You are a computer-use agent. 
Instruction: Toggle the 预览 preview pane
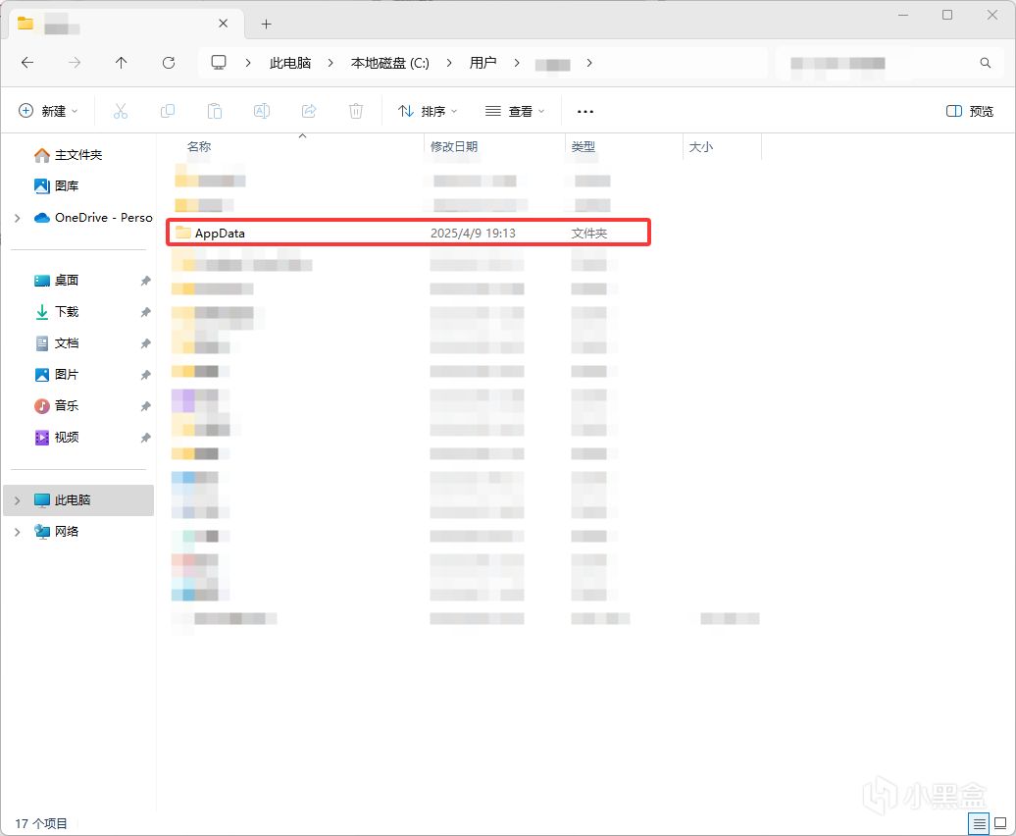point(970,112)
